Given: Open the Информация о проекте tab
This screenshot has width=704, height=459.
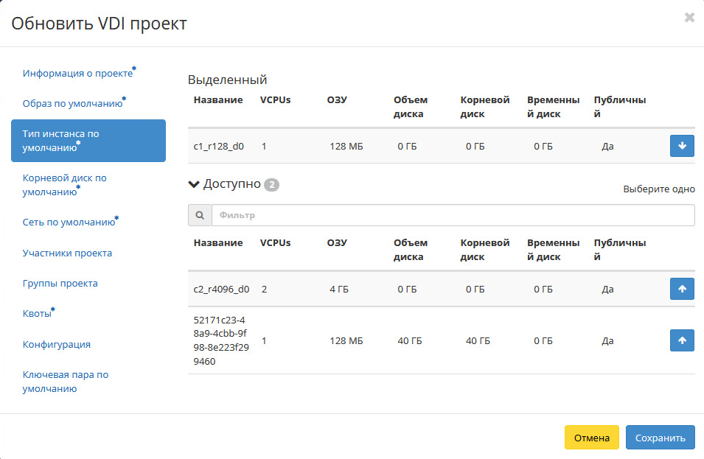Looking at the screenshot, I should (x=79, y=73).
